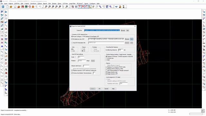The width and height of the screenshot is (206, 116).
Task: Select 'At level zero' shading radio option
Action: [107, 58]
